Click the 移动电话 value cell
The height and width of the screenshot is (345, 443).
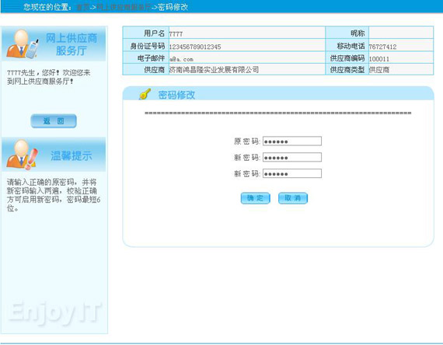pyautogui.click(x=401, y=45)
